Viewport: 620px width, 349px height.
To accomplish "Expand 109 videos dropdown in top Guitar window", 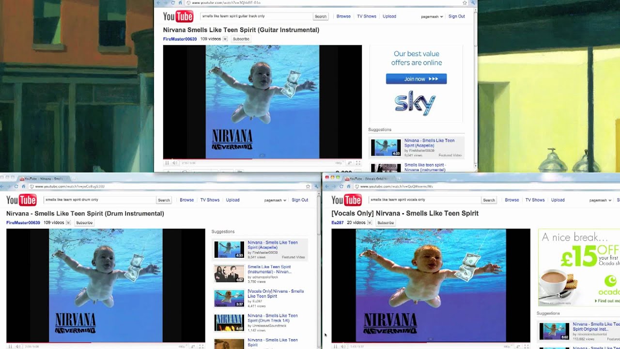I will (x=225, y=39).
